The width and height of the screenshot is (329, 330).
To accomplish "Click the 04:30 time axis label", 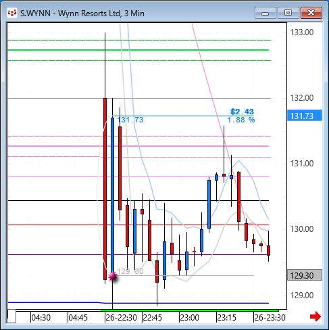I will pos(41,318).
